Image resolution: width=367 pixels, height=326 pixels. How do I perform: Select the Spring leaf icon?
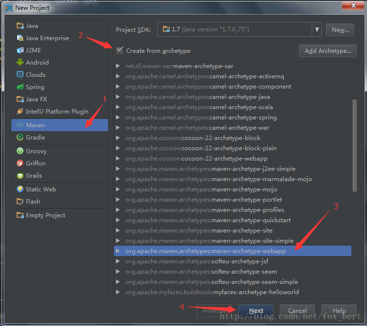(x=20, y=87)
